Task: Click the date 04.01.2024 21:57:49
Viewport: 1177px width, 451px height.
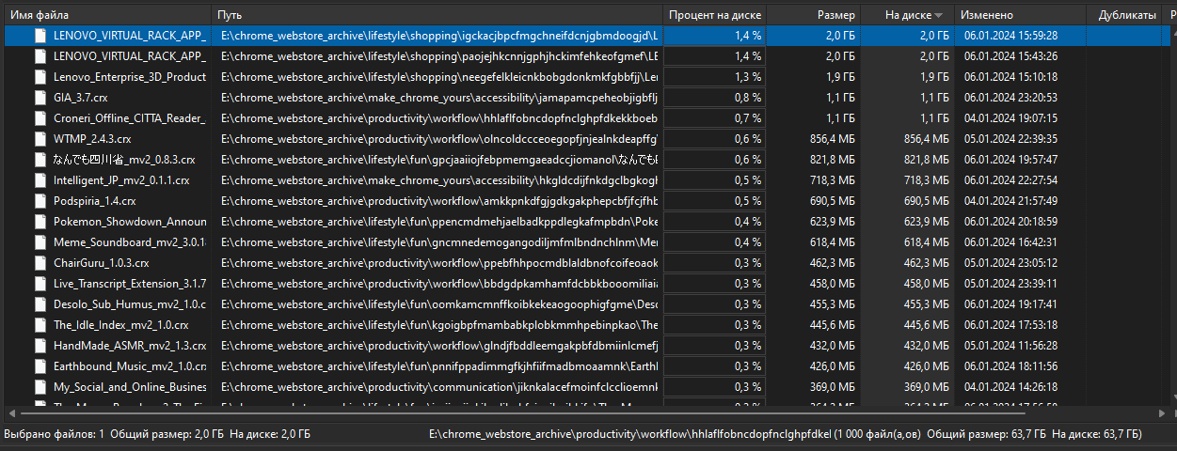Action: point(1010,201)
